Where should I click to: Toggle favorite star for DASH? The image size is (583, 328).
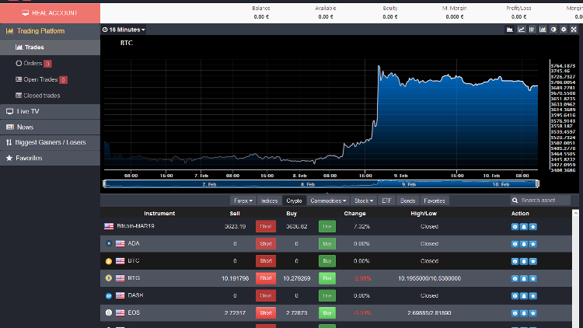click(532, 296)
